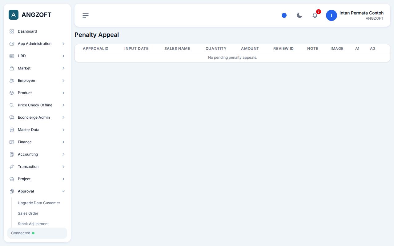Click the Accounting calculator icon

12,154
